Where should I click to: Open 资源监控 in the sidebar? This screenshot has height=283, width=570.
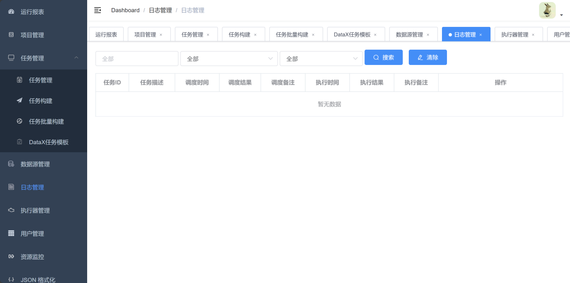pos(32,257)
